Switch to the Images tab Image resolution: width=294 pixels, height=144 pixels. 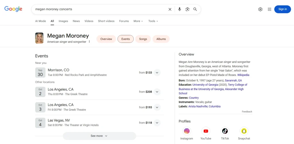tap(63, 21)
